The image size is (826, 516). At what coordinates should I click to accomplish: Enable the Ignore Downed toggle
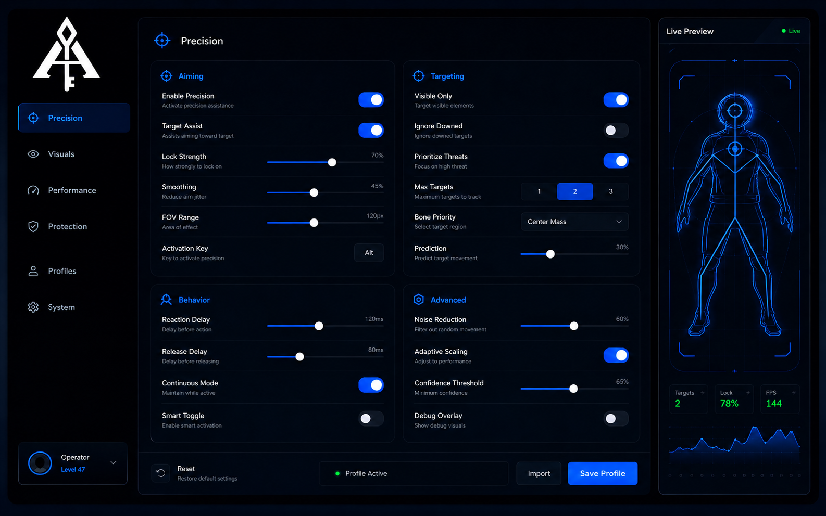616,130
